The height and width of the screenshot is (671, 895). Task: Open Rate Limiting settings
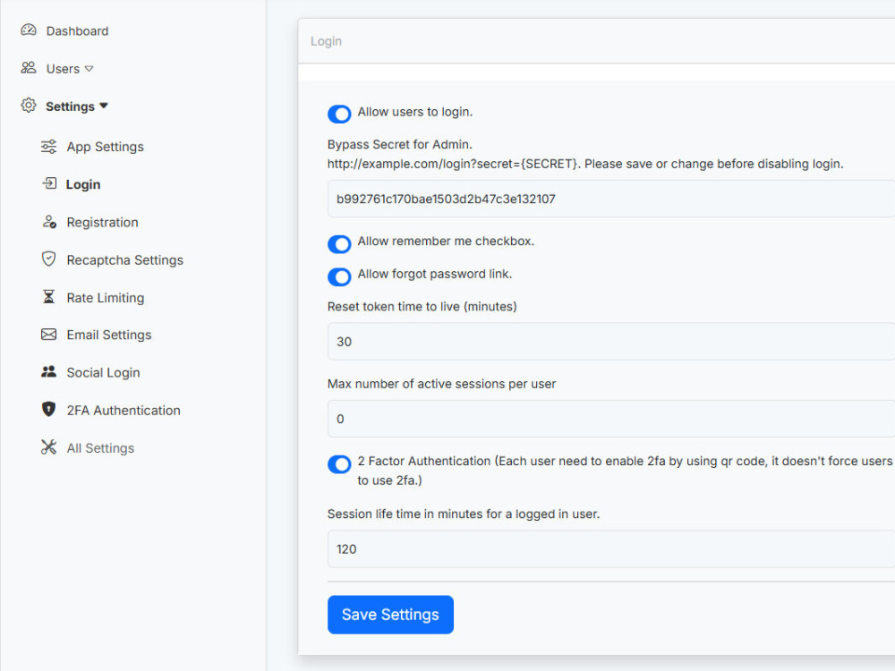(x=106, y=298)
